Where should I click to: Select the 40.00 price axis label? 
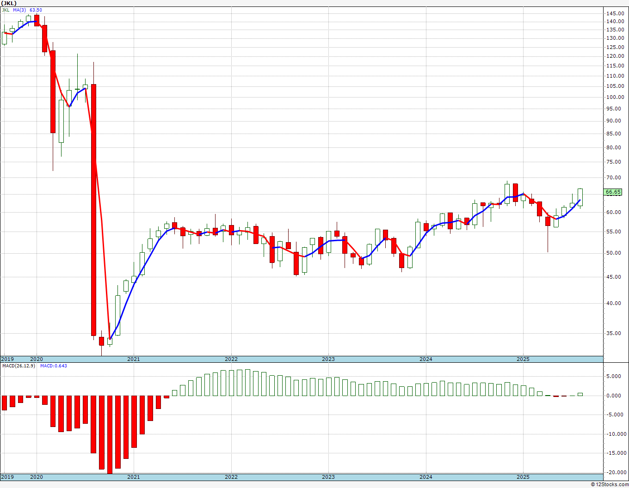[x=613, y=304]
